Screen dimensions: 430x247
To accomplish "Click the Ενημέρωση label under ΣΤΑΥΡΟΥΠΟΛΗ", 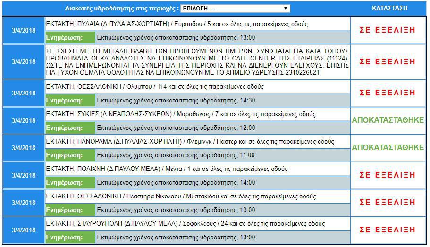I will point(65,238).
